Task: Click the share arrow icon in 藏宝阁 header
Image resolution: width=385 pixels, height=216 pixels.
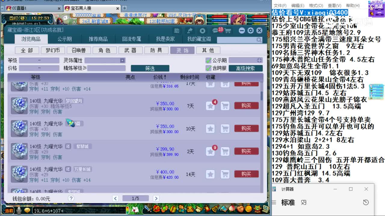Action: click(x=189, y=31)
